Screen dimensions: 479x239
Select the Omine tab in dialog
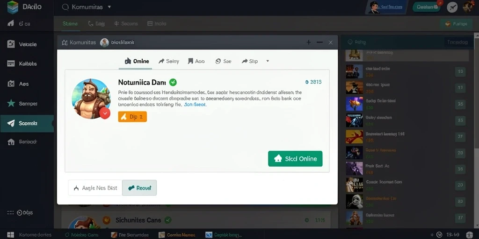(137, 61)
